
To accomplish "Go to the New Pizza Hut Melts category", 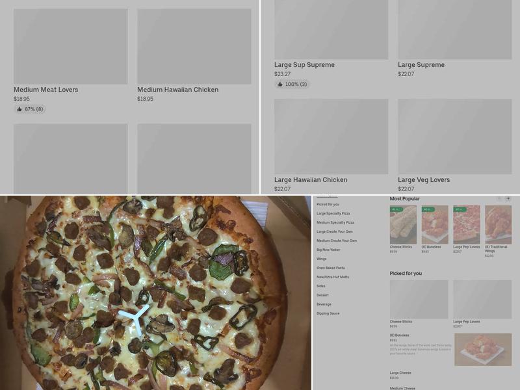I will point(333,277).
